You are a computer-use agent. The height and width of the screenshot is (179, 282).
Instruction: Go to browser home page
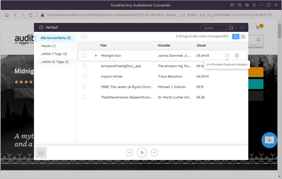pyautogui.click(x=7, y=15)
